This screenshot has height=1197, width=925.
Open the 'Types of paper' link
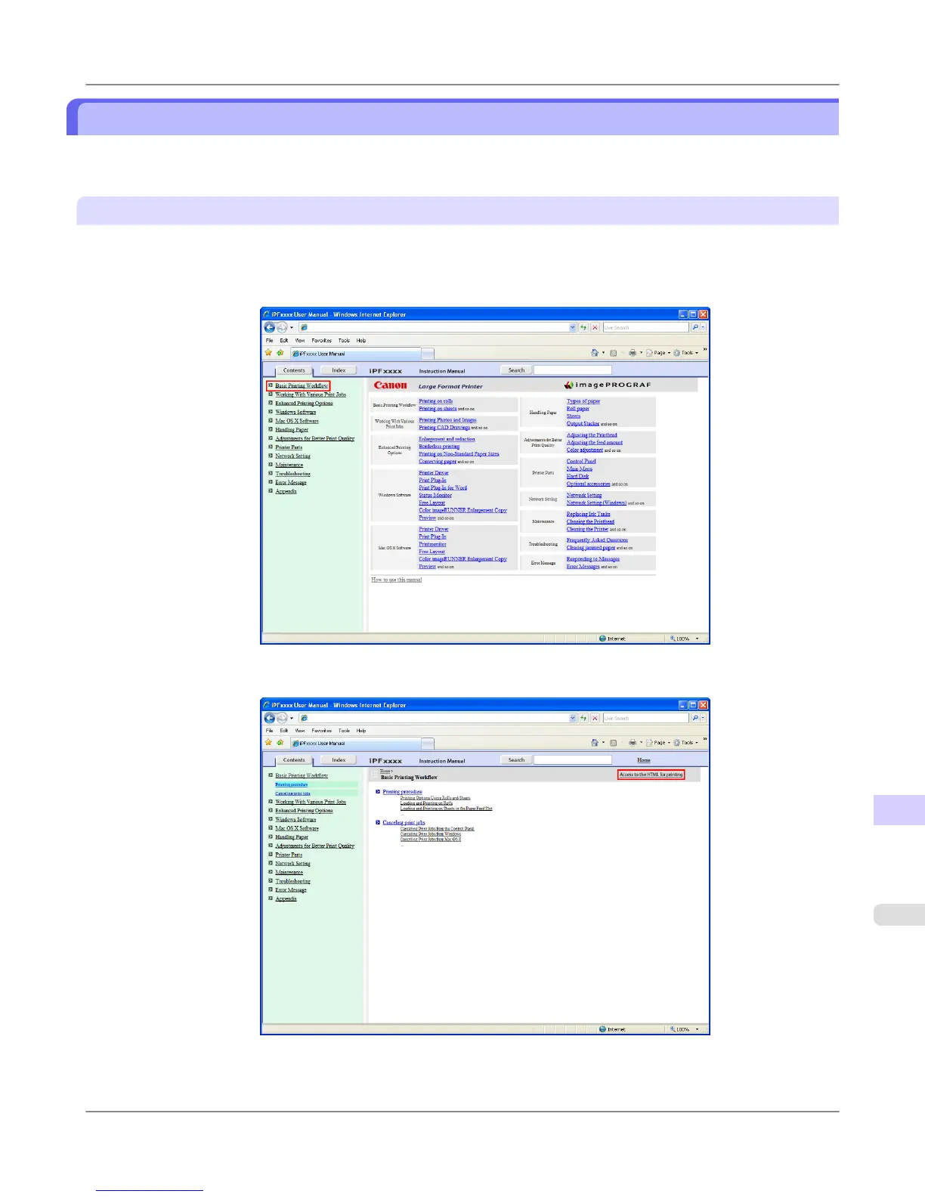[x=583, y=401]
